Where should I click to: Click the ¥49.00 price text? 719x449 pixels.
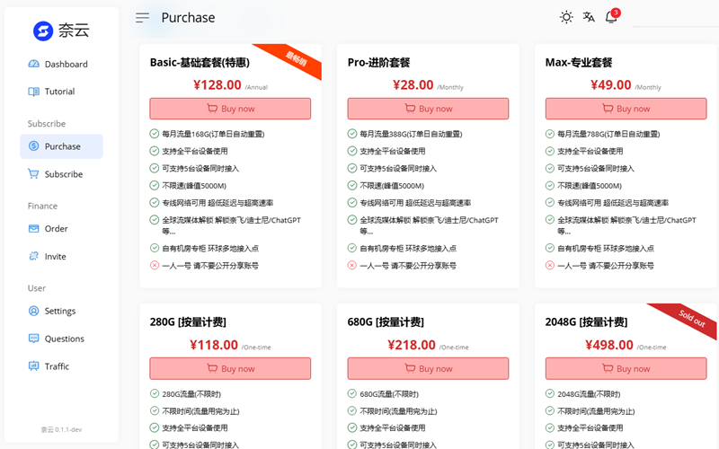(x=610, y=84)
